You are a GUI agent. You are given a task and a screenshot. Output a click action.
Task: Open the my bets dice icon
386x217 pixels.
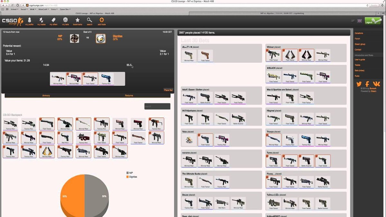tap(65, 20)
